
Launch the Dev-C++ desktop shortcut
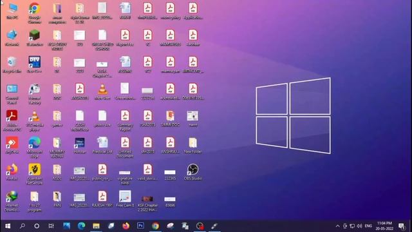point(34,65)
